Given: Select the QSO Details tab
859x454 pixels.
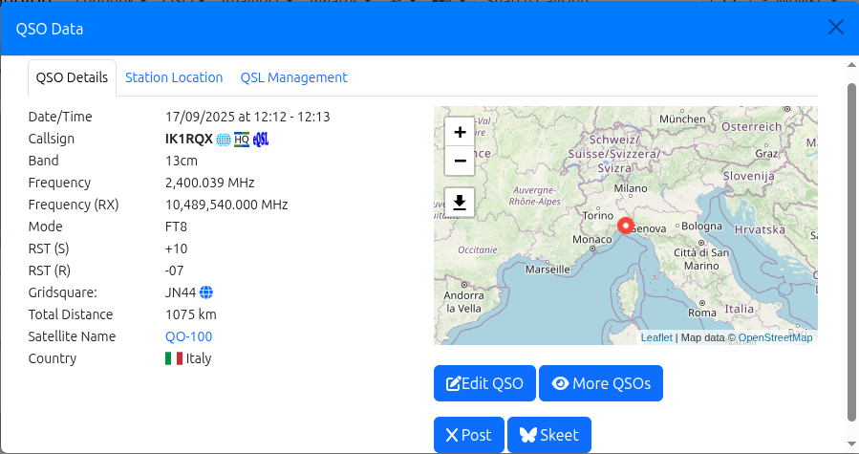Looking at the screenshot, I should click(72, 78).
